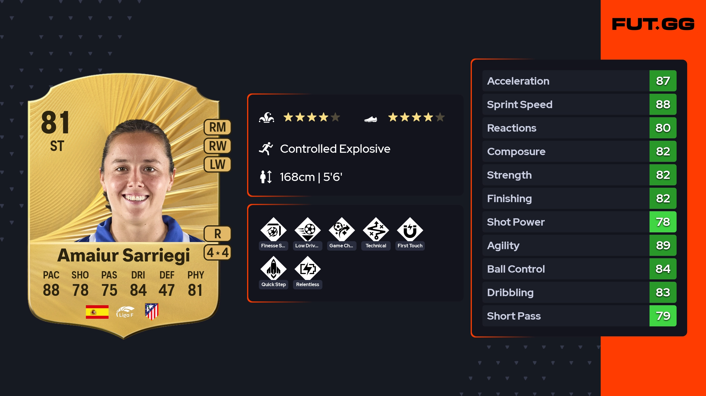
Task: Click the Atletico Madrid club badge
Action: point(152,311)
